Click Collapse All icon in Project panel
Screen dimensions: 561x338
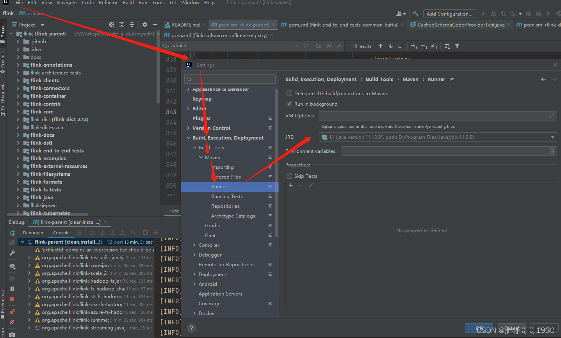pyautogui.click(x=132, y=25)
